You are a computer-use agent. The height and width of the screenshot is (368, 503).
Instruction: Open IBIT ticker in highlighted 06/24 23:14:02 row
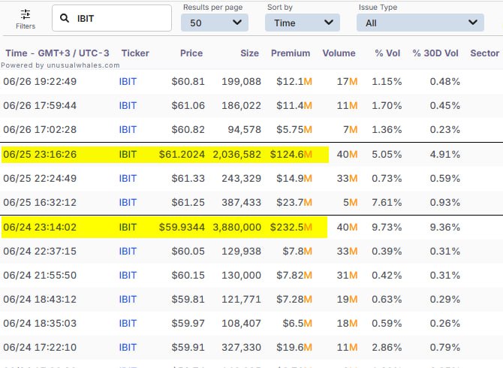[128, 227]
